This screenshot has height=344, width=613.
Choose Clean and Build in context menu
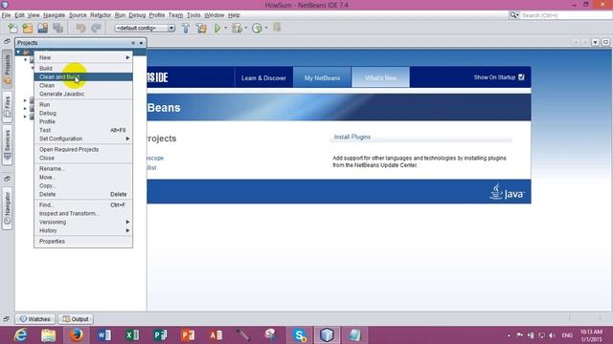83,76
